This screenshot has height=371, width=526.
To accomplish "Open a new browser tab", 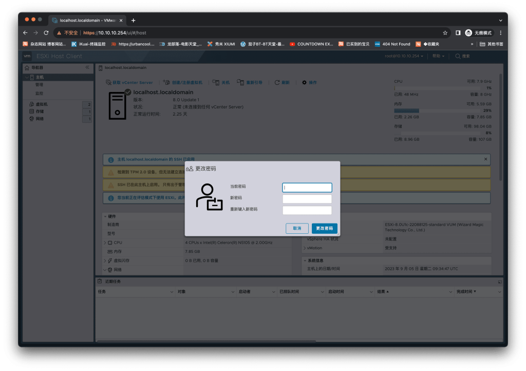I will pos(134,20).
